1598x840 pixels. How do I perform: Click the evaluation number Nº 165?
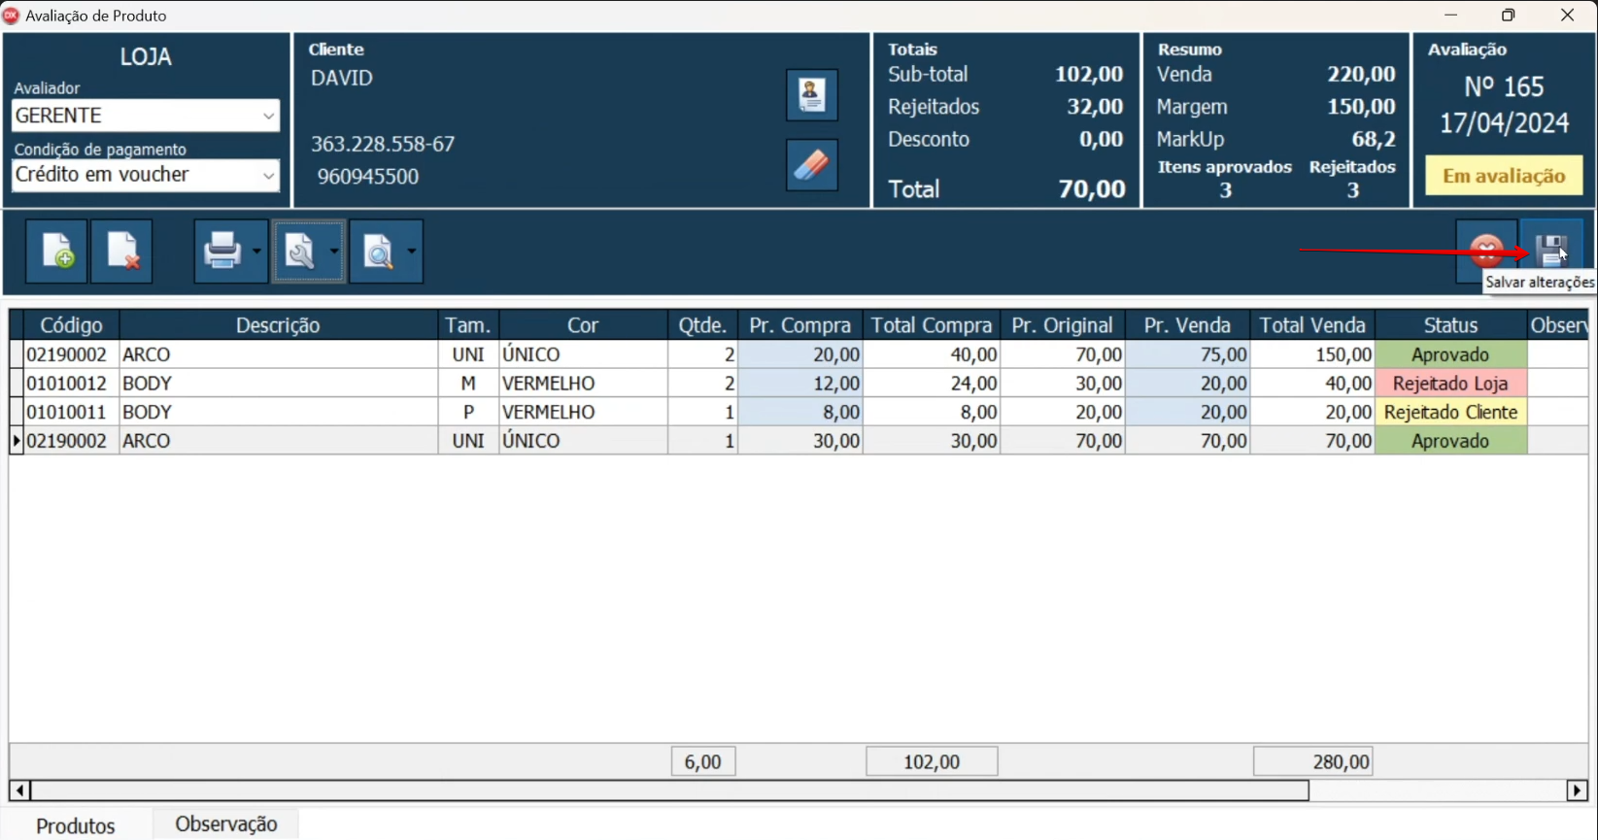(1504, 87)
